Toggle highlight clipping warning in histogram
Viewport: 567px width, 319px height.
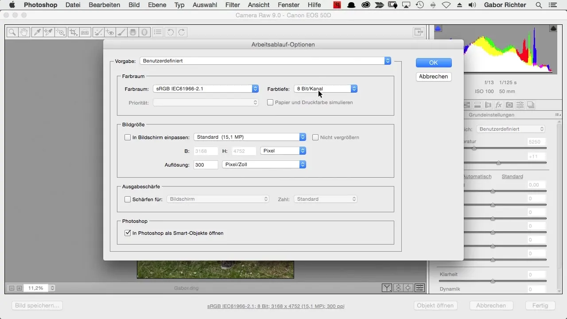pyautogui.click(x=553, y=29)
